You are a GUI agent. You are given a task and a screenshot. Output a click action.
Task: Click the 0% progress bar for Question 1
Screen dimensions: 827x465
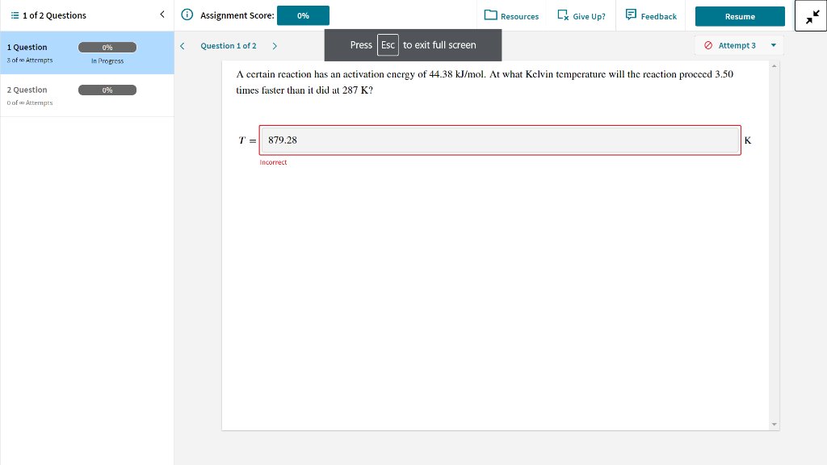[107, 47]
